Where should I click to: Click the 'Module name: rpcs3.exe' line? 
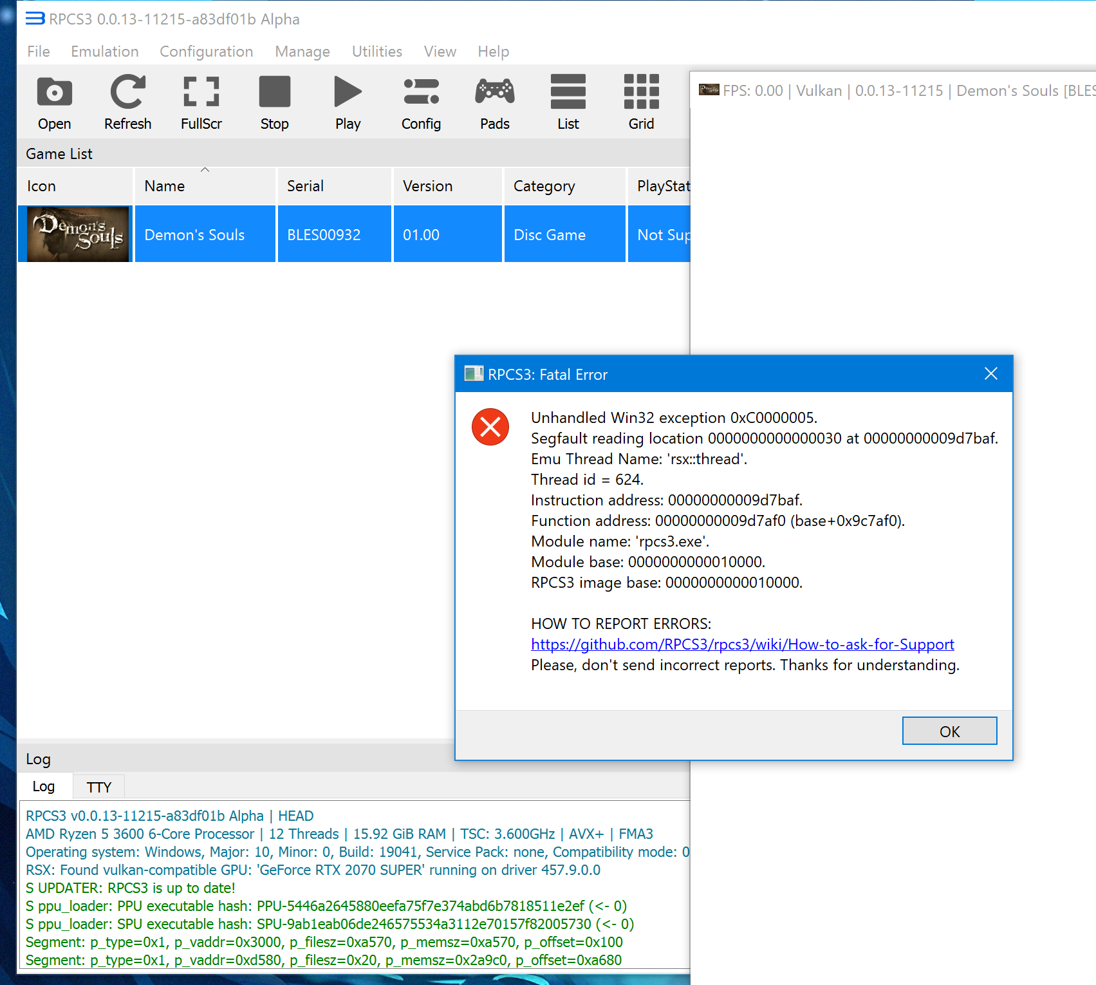coord(620,541)
